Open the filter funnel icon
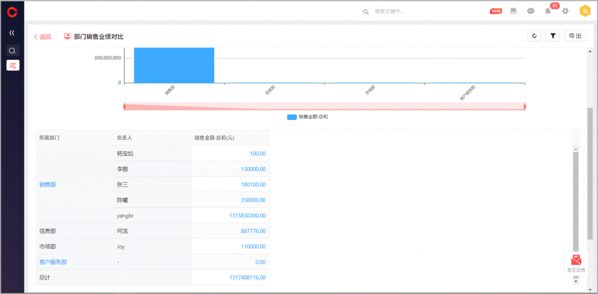Viewport: 598px width, 294px height. click(x=552, y=36)
